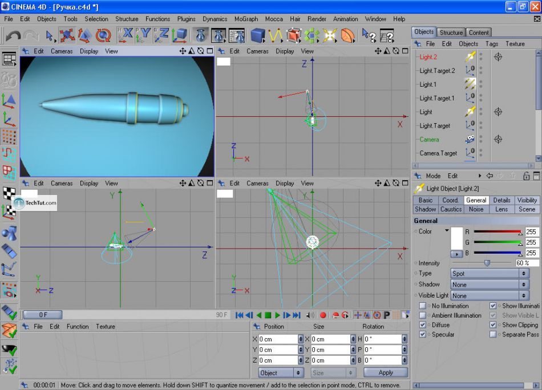Viewport: 542px width, 390px height.
Task: Click the record keyframe red button
Action: (x=323, y=315)
